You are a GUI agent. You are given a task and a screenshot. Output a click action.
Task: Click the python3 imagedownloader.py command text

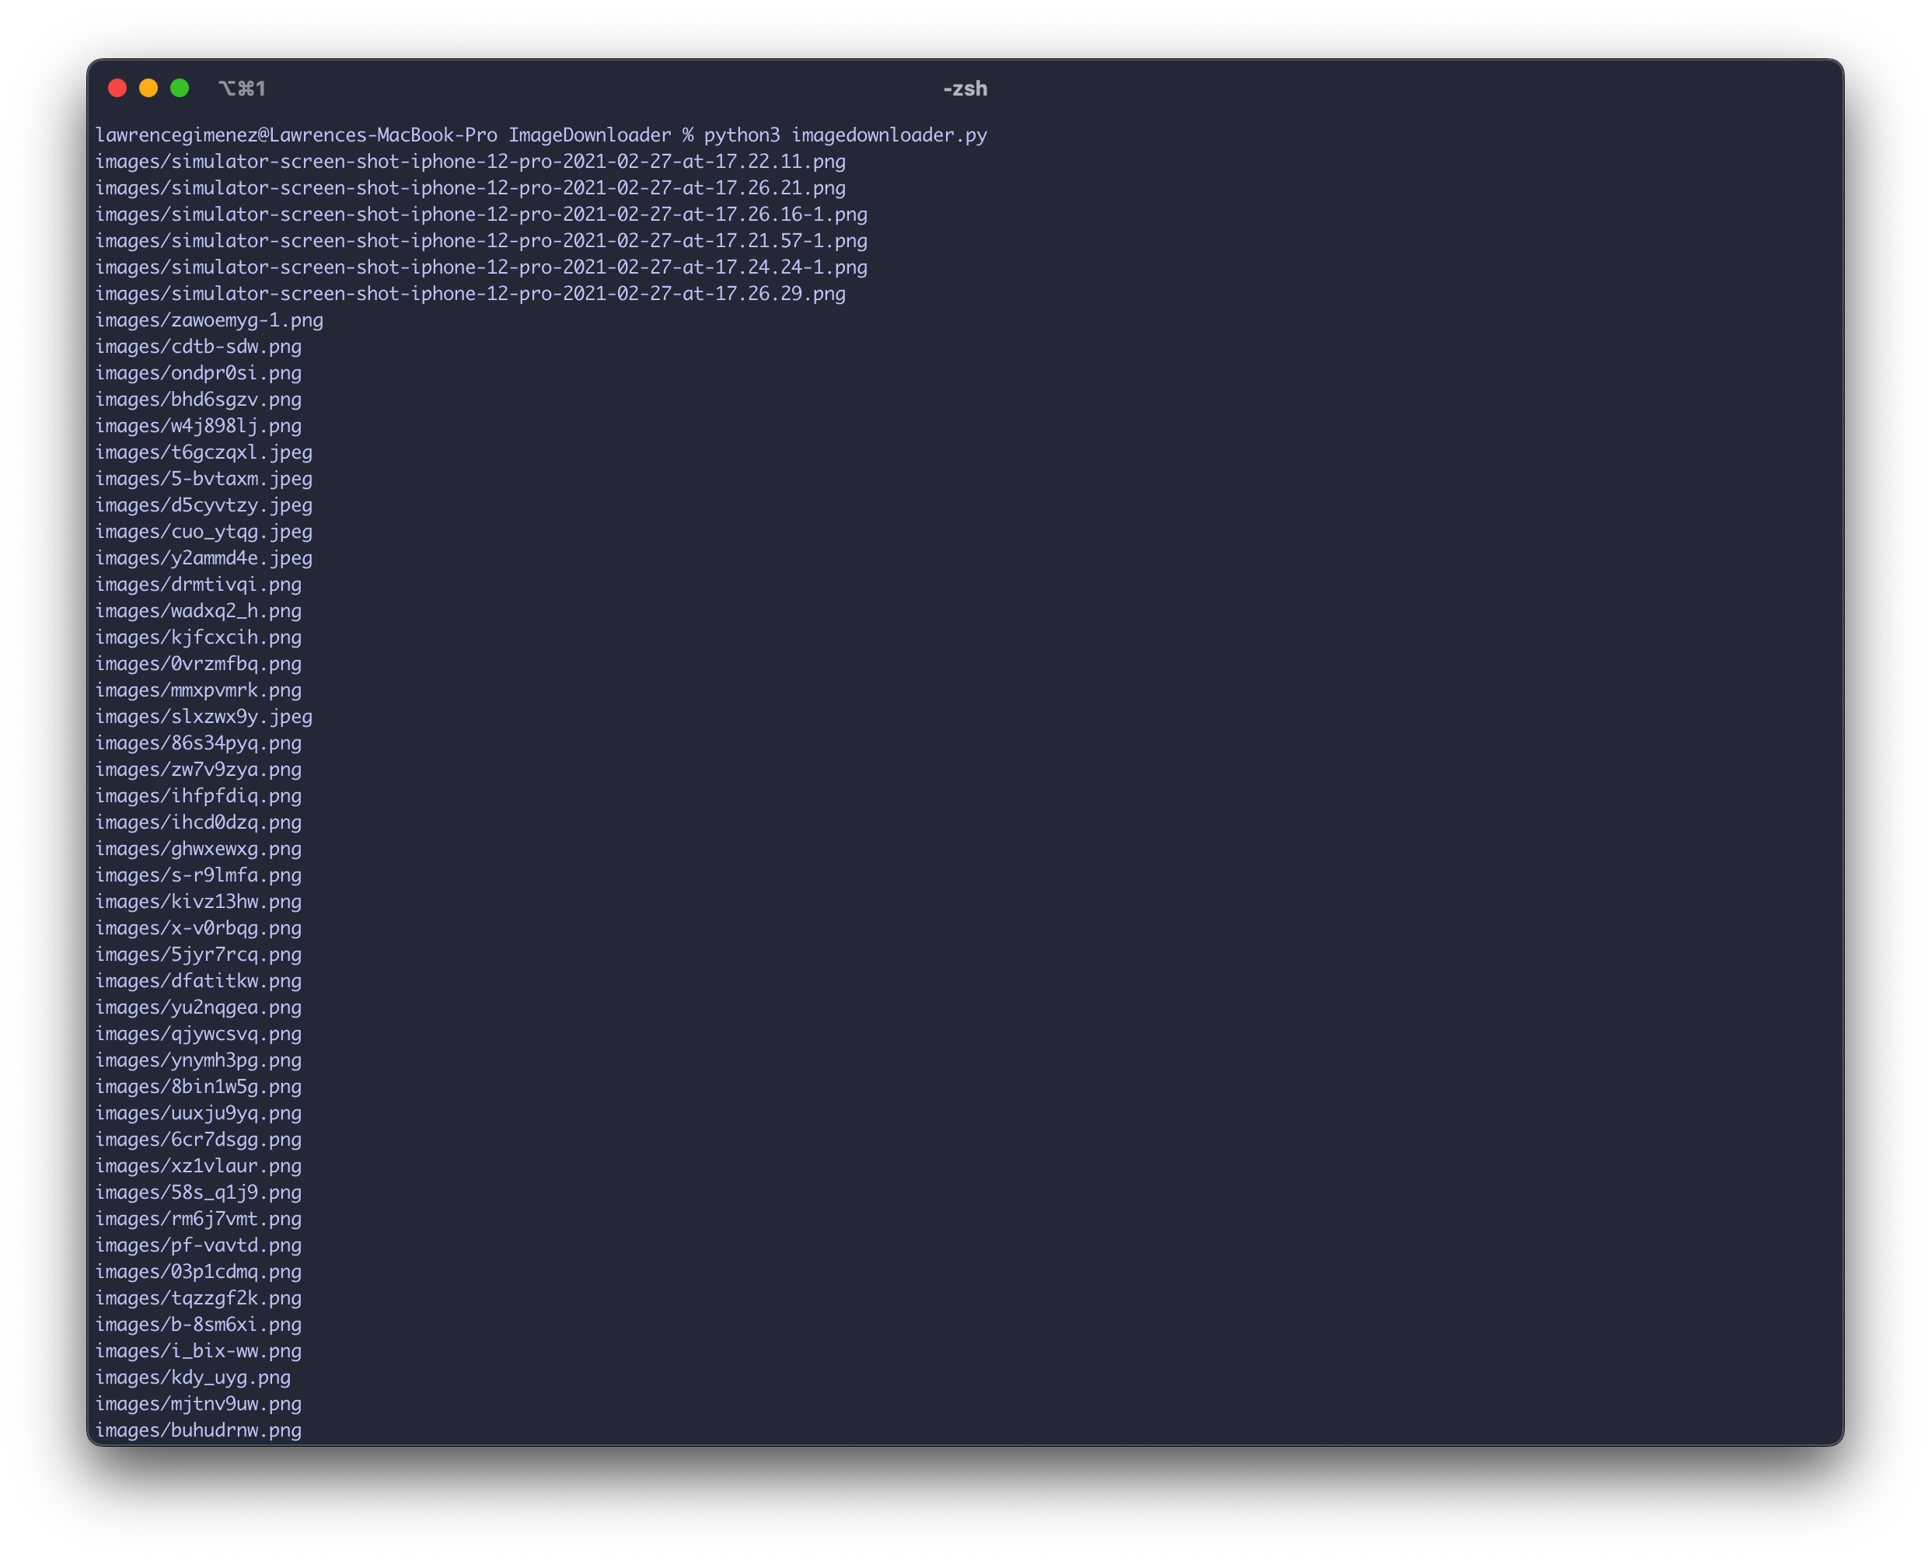tap(845, 135)
